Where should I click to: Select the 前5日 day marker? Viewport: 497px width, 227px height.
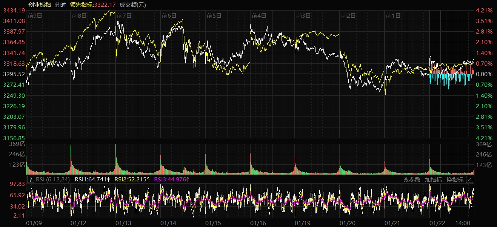coord(214,16)
